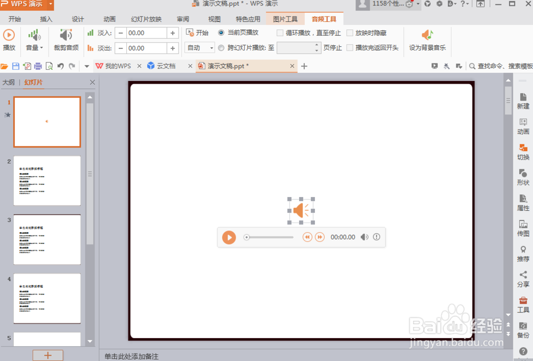This screenshot has height=361, width=533.
Task: Open the WPS 演示 application menu arrow
Action: pyautogui.click(x=50, y=4)
